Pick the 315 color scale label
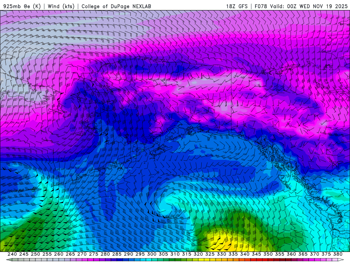Viewport: 350px width, 262px height. click(x=186, y=254)
